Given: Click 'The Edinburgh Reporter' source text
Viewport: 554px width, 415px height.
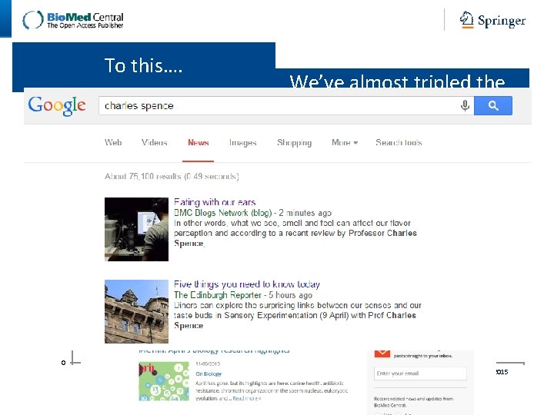Looking at the screenshot, I should click(x=217, y=295).
